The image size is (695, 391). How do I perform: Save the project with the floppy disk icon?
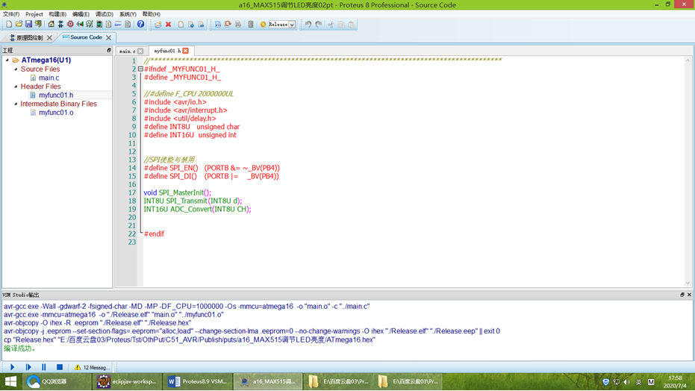[x=28, y=25]
